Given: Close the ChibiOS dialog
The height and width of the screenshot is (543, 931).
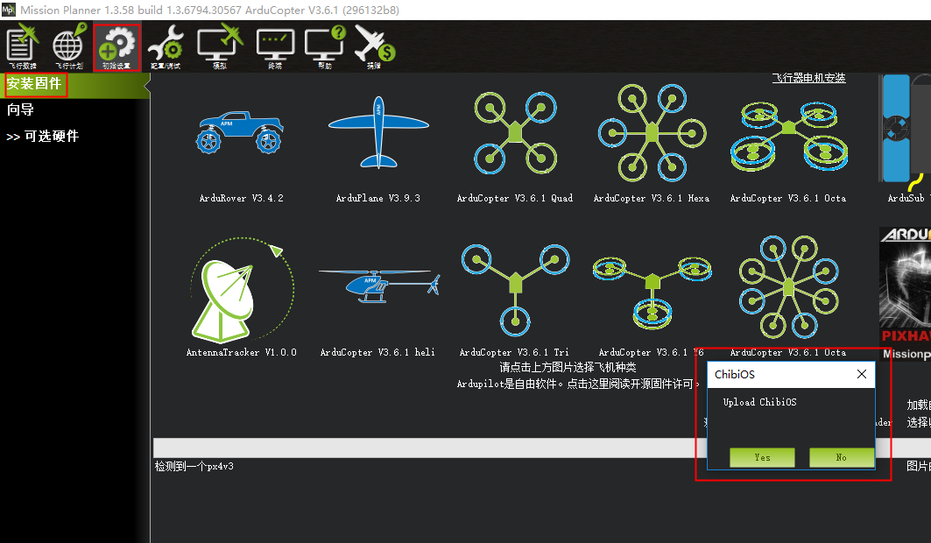Looking at the screenshot, I should [862, 374].
